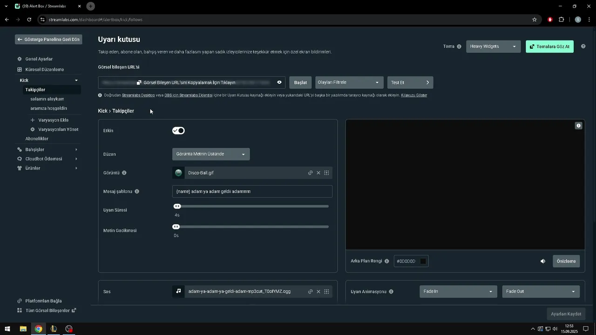Expand Cloudbot Ödemesi in the sidebar
The width and height of the screenshot is (596, 335).
click(76, 159)
